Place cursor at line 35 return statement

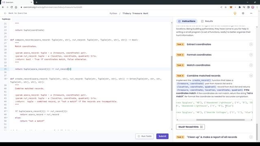[43, 69]
